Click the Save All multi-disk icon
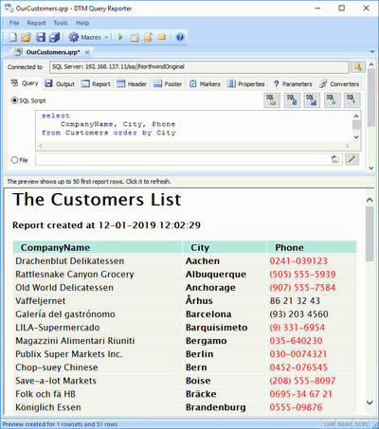379x429 pixels. pos(55,37)
